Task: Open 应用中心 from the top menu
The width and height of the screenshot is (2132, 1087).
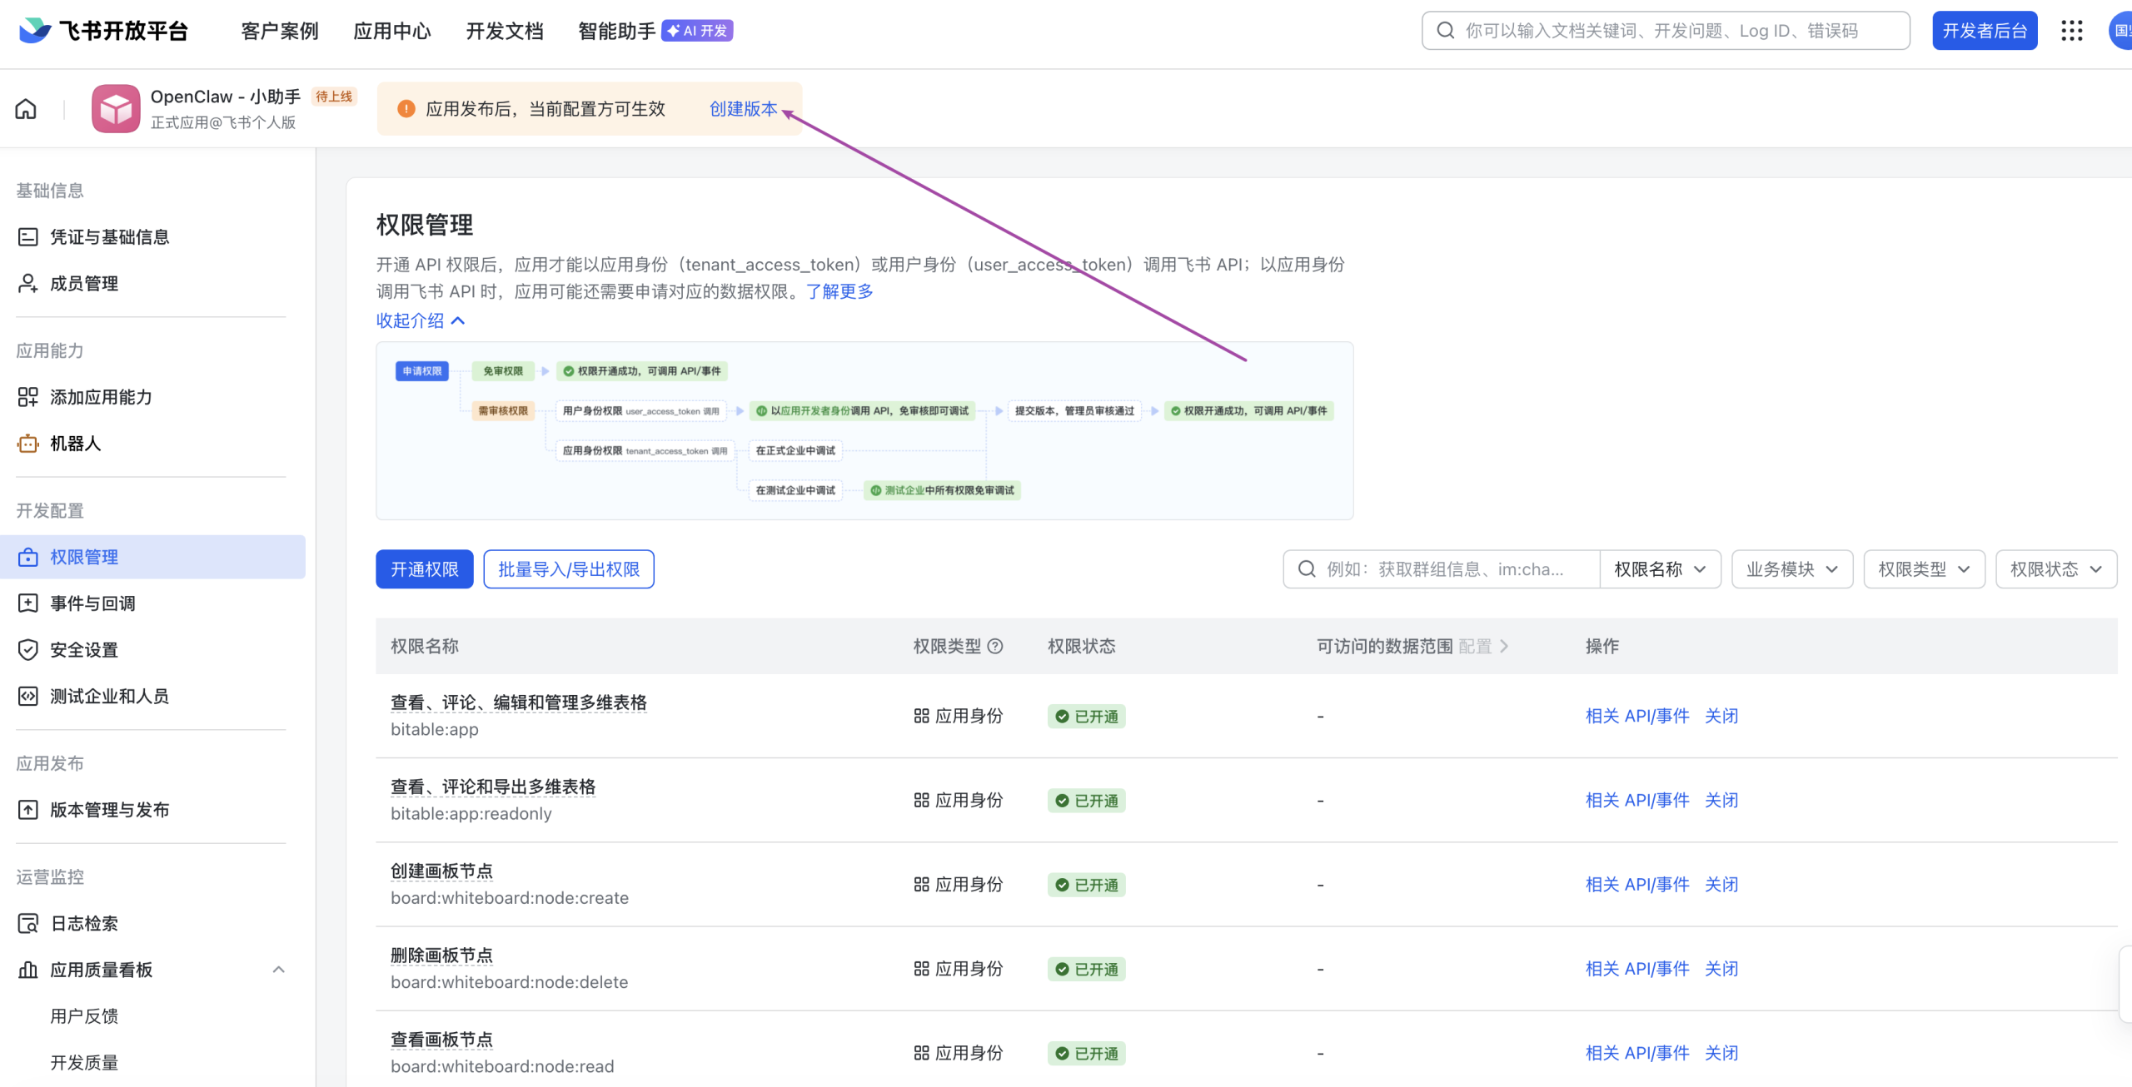Action: (391, 31)
